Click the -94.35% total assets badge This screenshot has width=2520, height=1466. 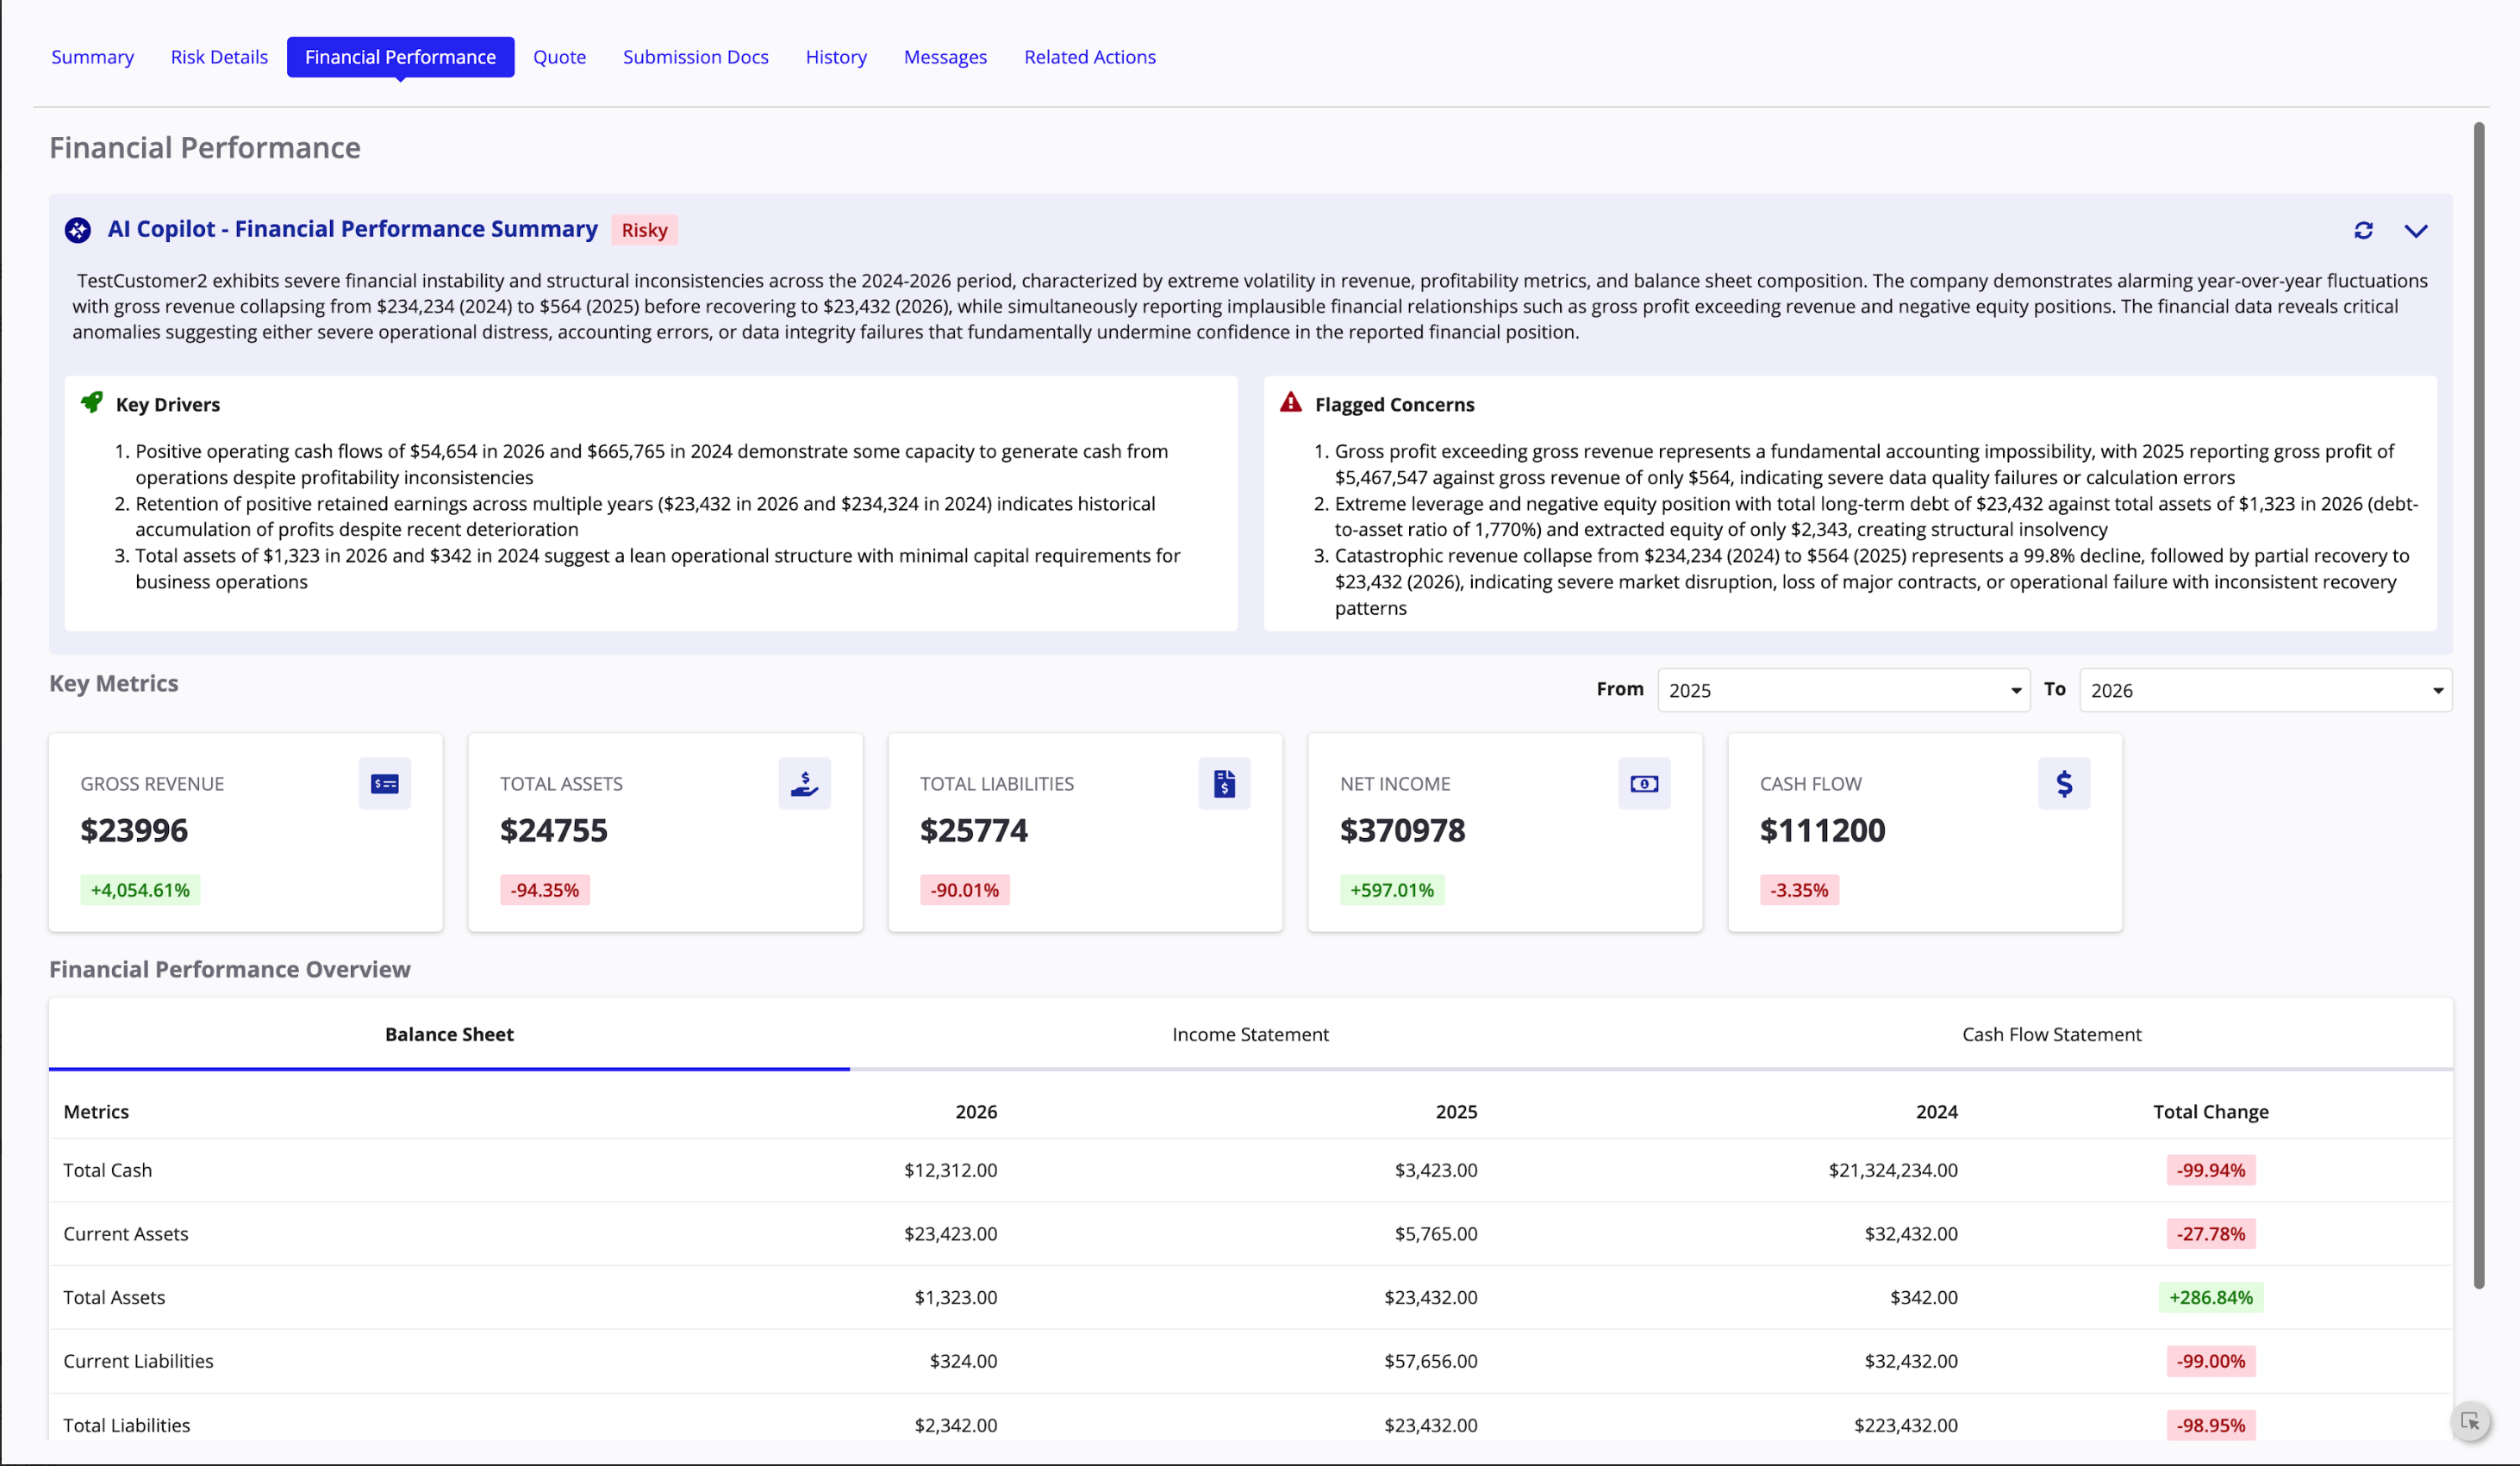click(545, 891)
